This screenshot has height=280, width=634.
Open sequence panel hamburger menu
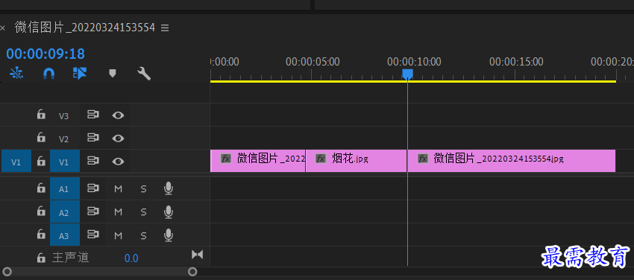click(x=165, y=28)
